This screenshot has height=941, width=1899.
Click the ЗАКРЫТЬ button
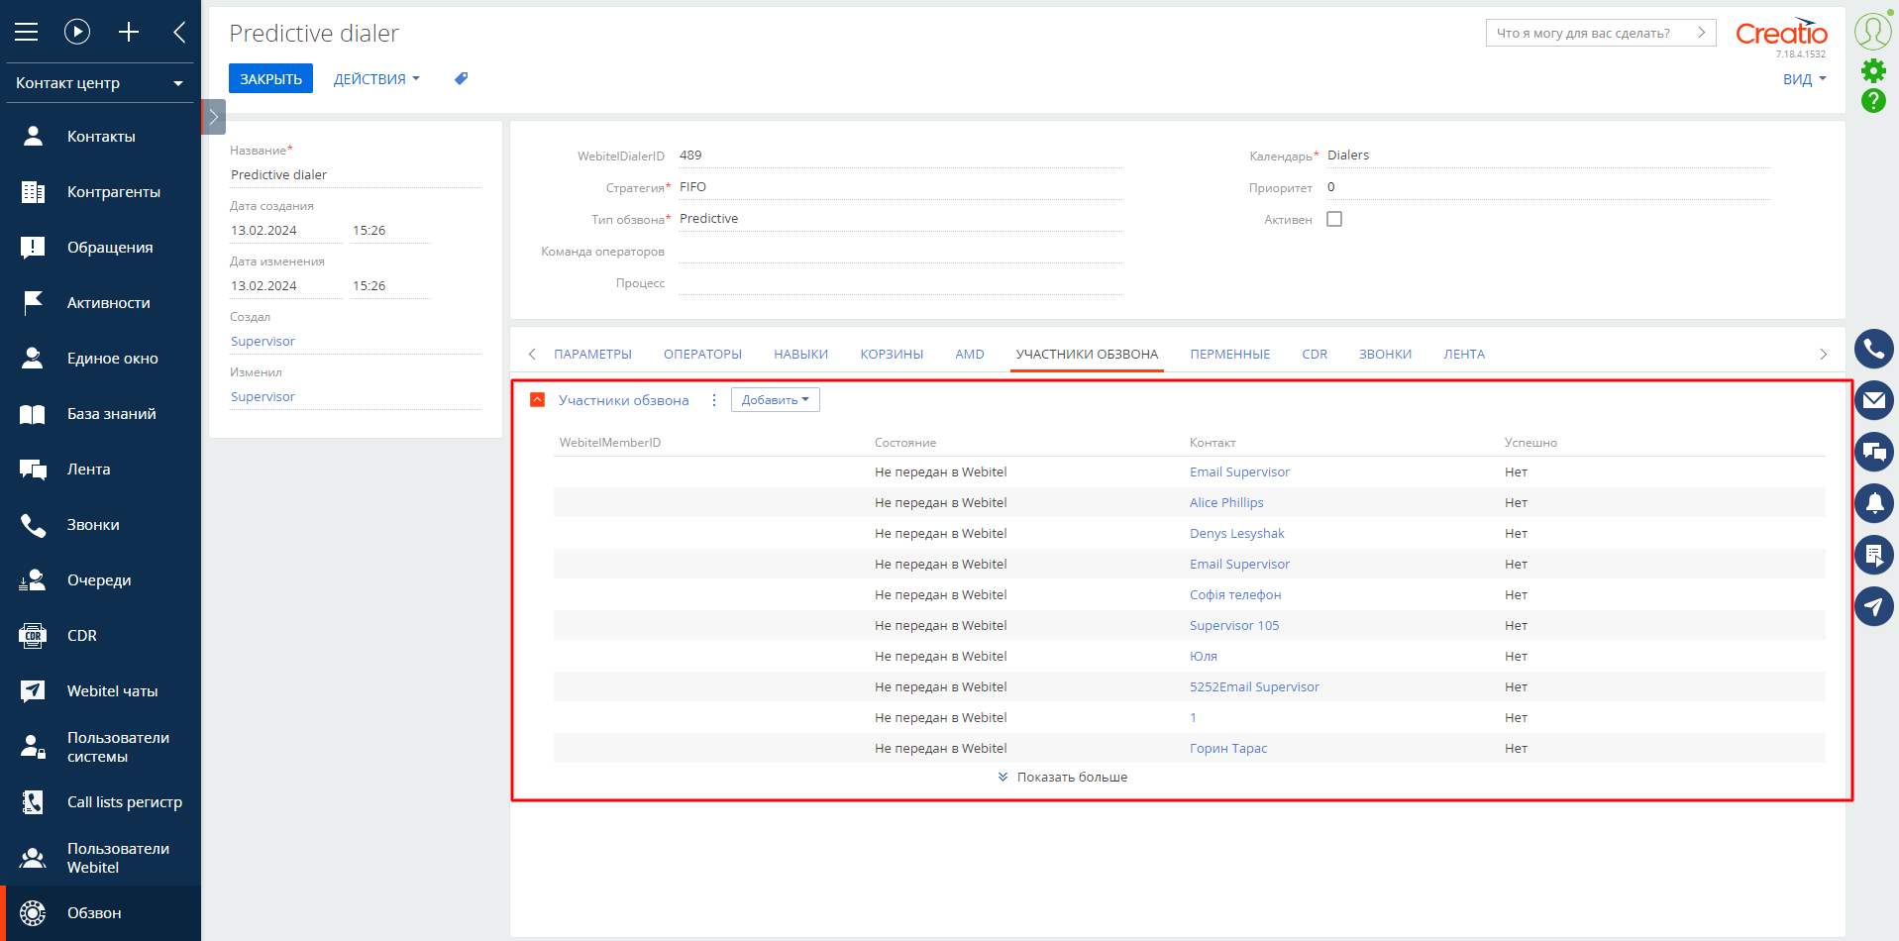(x=270, y=78)
